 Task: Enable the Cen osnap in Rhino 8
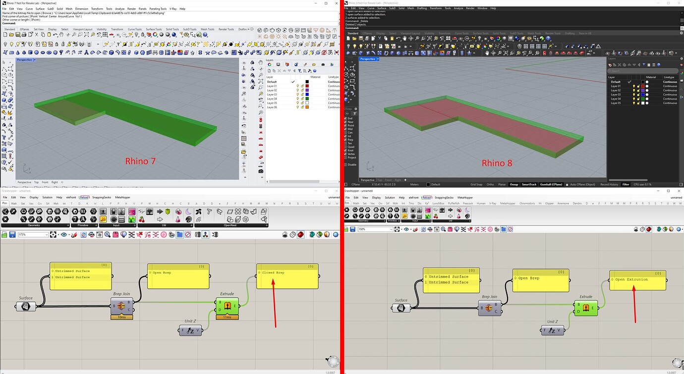(345, 132)
